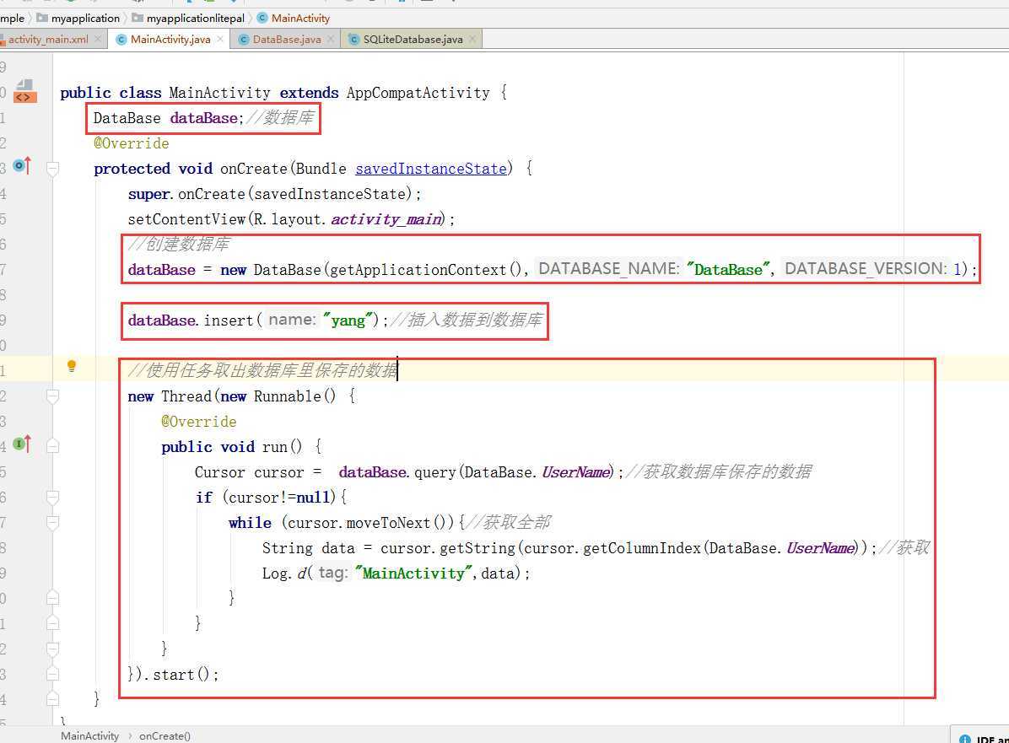Click the related XML file gutter icon

click(x=24, y=91)
